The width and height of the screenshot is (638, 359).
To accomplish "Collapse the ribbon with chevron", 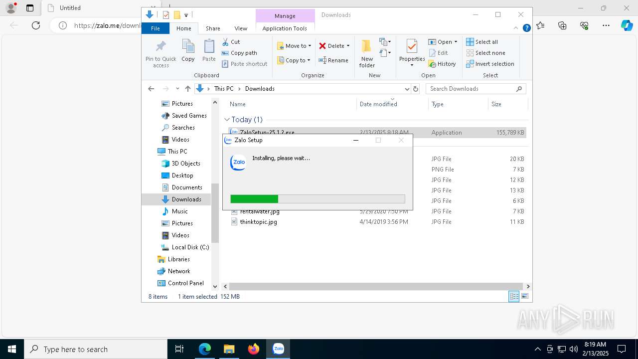I will [517, 28].
